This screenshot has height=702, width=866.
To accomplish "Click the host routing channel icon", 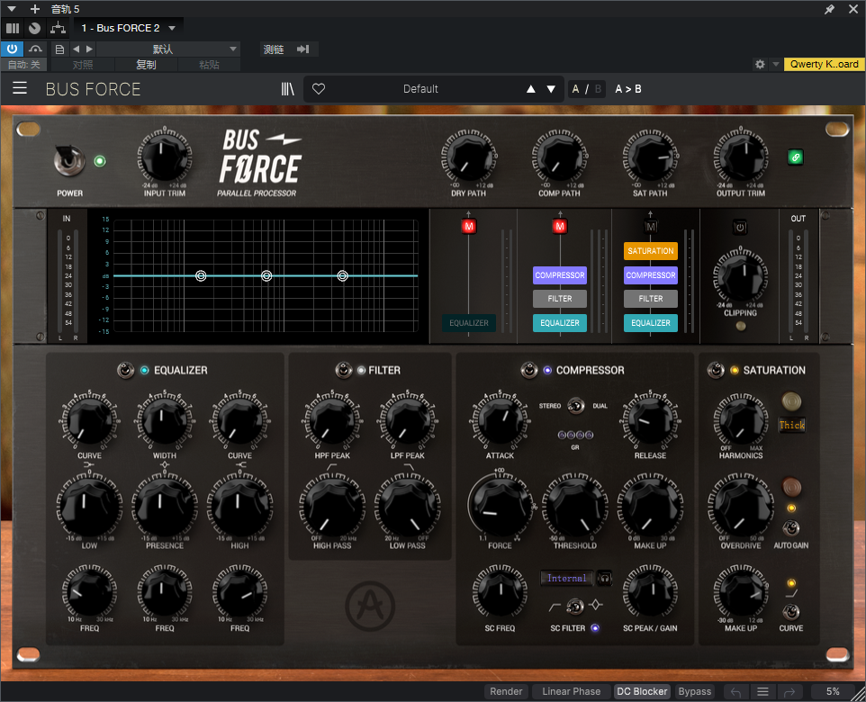I will [x=58, y=28].
